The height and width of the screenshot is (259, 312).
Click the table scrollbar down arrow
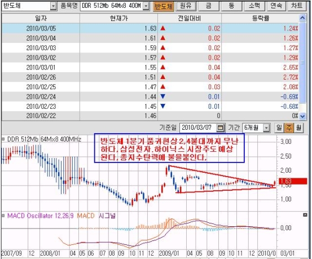point(302,116)
